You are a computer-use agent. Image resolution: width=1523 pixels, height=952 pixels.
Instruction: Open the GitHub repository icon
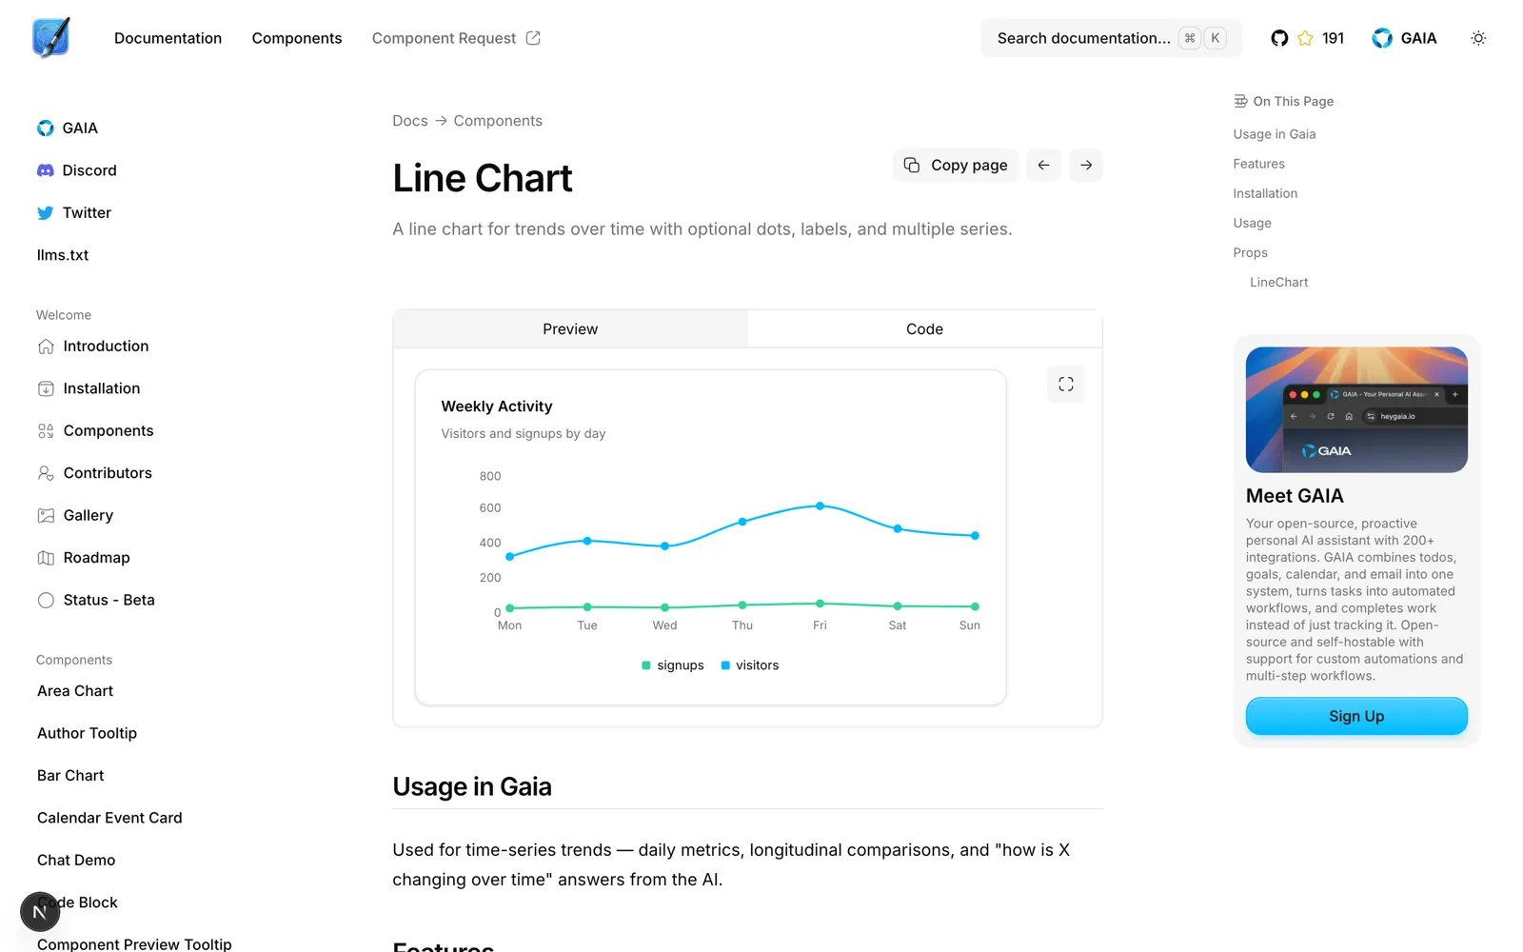pyautogui.click(x=1279, y=38)
